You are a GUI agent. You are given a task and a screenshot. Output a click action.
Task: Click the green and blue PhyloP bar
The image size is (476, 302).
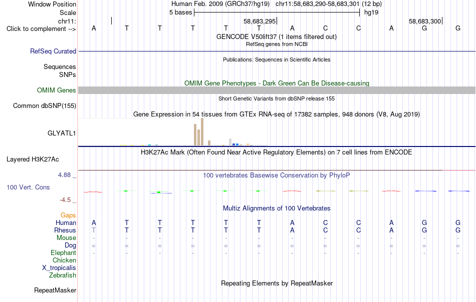coord(161,192)
